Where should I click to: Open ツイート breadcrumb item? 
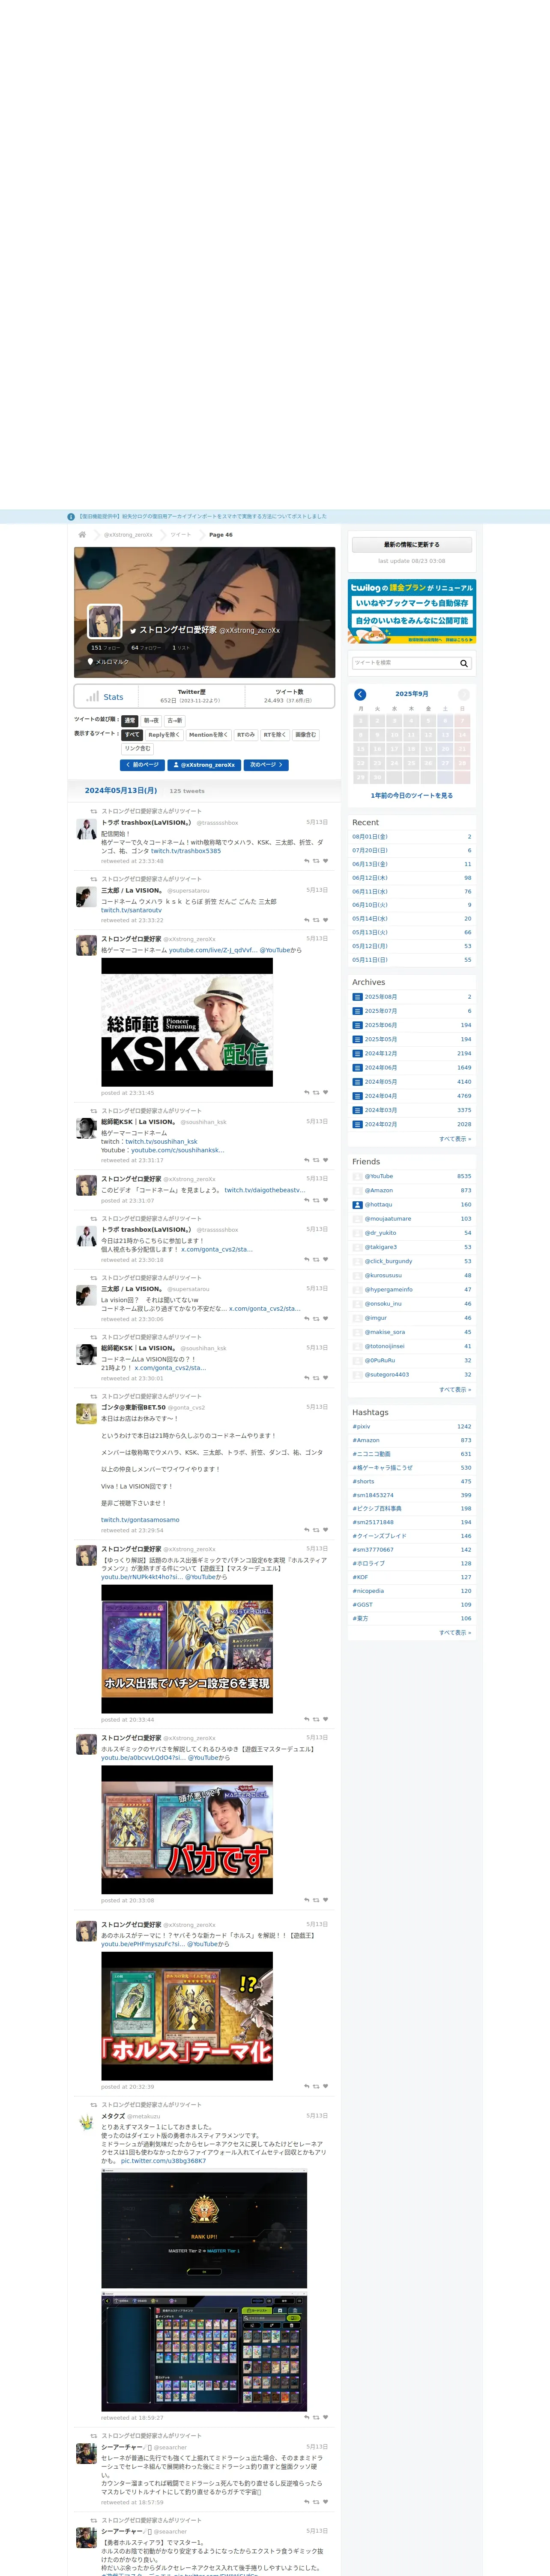click(x=181, y=535)
